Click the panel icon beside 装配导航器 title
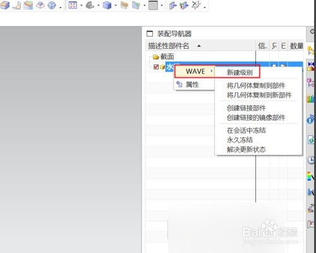The width and height of the screenshot is (316, 253). coord(150,34)
